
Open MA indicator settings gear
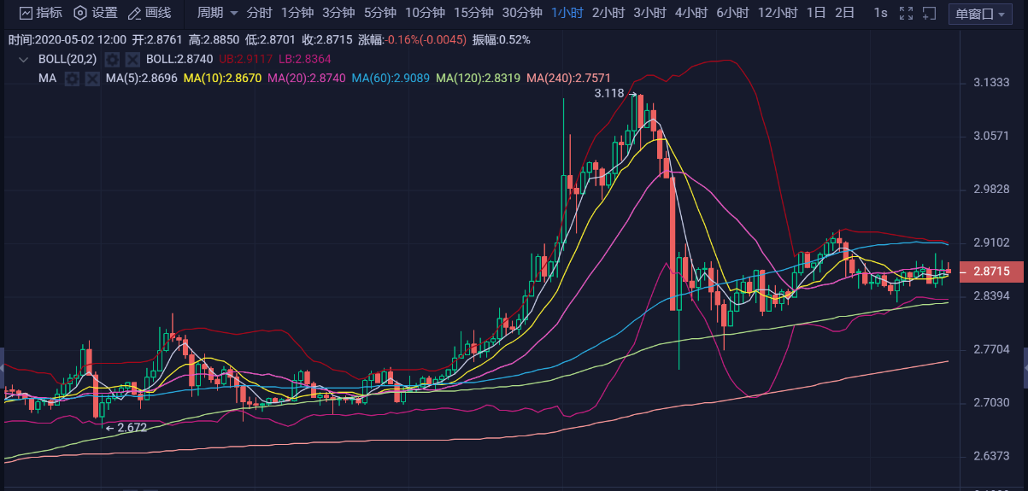(x=72, y=78)
